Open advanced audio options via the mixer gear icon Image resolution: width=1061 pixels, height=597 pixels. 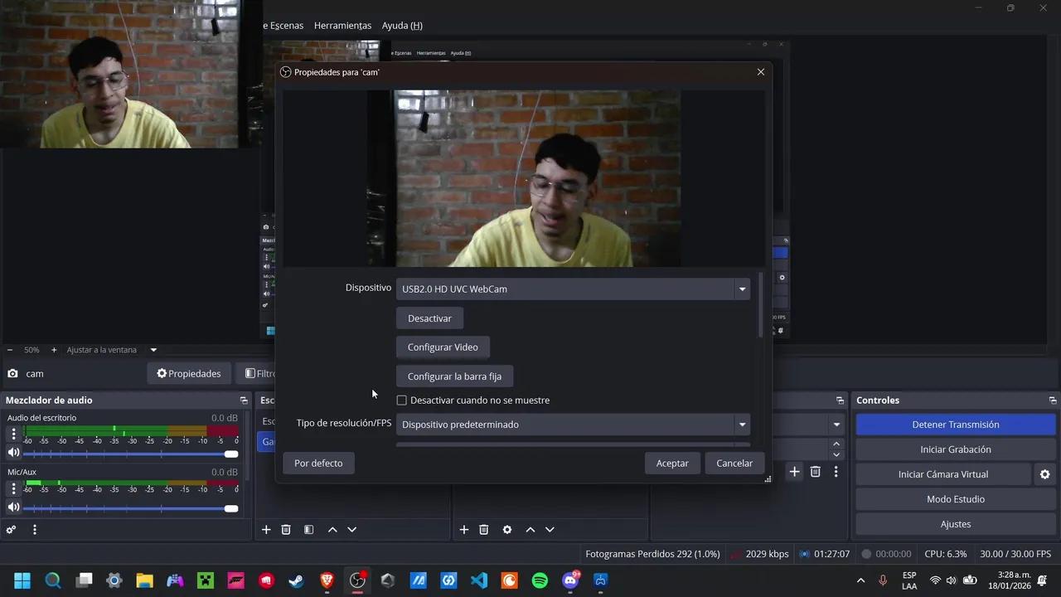click(x=10, y=529)
